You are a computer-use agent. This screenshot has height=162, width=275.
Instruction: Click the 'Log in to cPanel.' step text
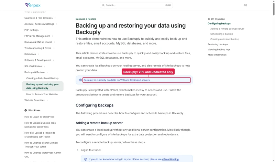pos(91,150)
